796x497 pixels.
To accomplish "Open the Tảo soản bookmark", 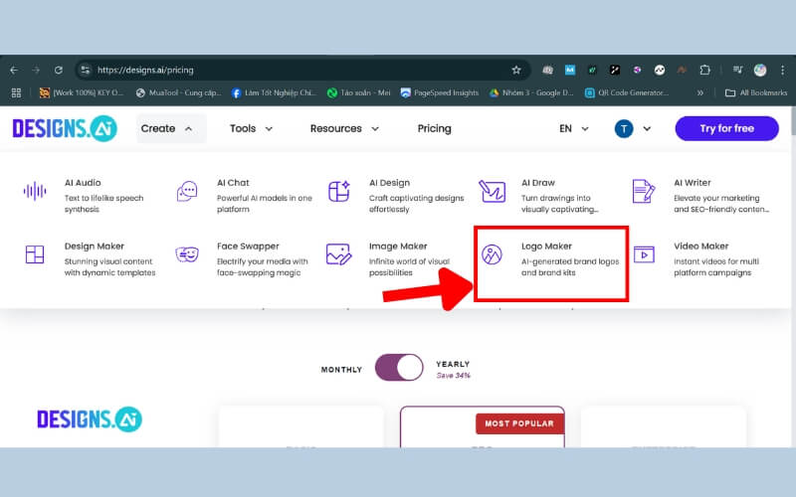I will [x=359, y=92].
